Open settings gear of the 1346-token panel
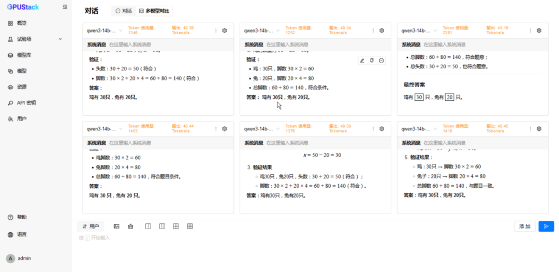Viewport: 559px width, 272px height. (224, 31)
